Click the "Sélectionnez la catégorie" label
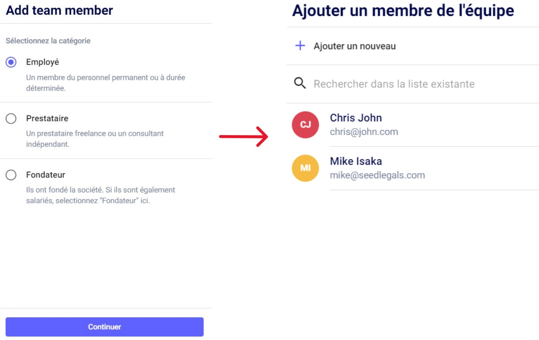This screenshot has width=539, height=340. point(48,41)
